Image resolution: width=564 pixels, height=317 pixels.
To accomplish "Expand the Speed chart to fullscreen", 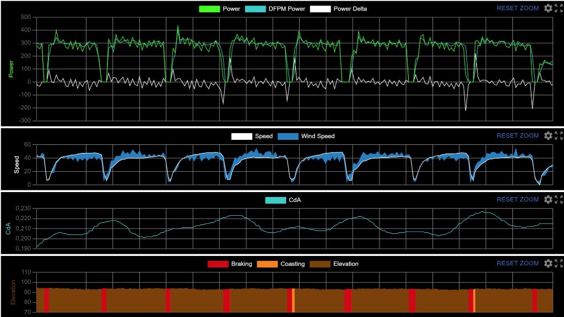I will tap(558, 136).
